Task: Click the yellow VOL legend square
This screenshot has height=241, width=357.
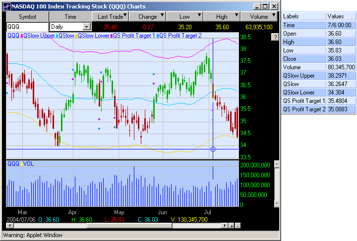Action: click(22, 164)
